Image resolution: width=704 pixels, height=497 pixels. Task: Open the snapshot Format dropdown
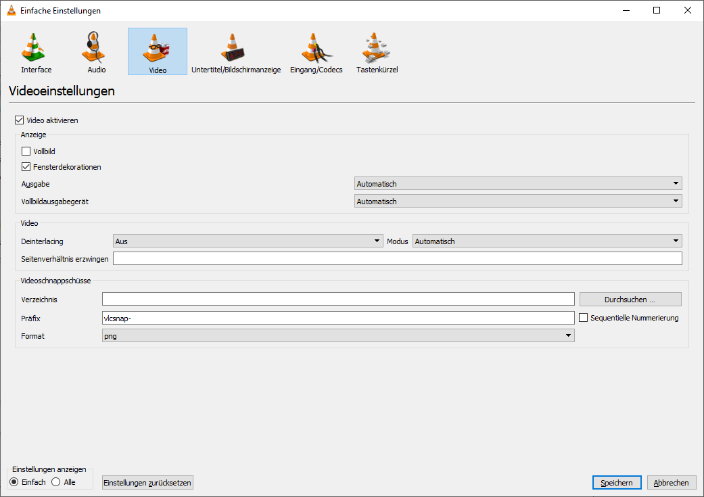point(567,335)
